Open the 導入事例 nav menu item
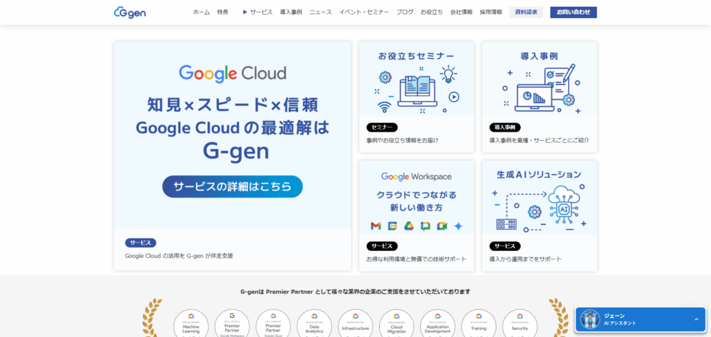The height and width of the screenshot is (337, 711). pos(291,12)
